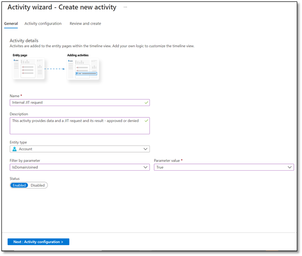This screenshot has width=302, height=256.
Task: Select the Adding activities illustration thumbnail
Action: coord(83,69)
